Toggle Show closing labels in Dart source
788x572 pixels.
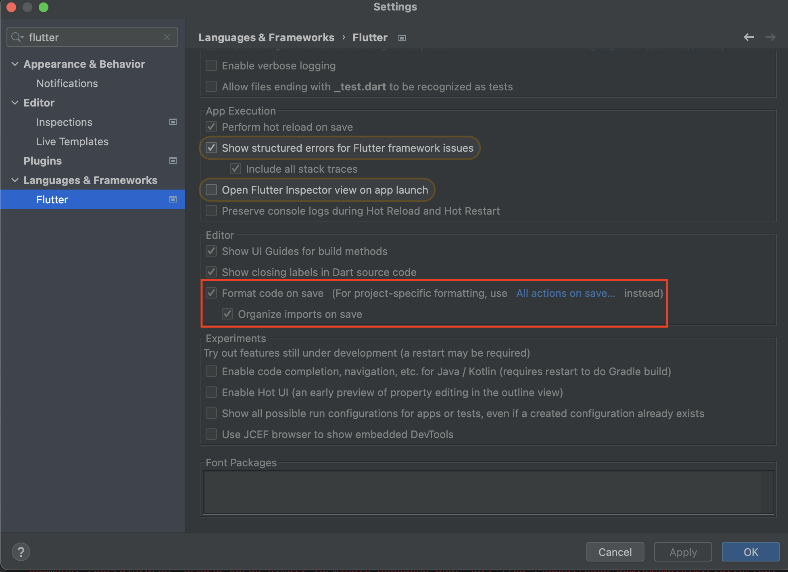211,272
